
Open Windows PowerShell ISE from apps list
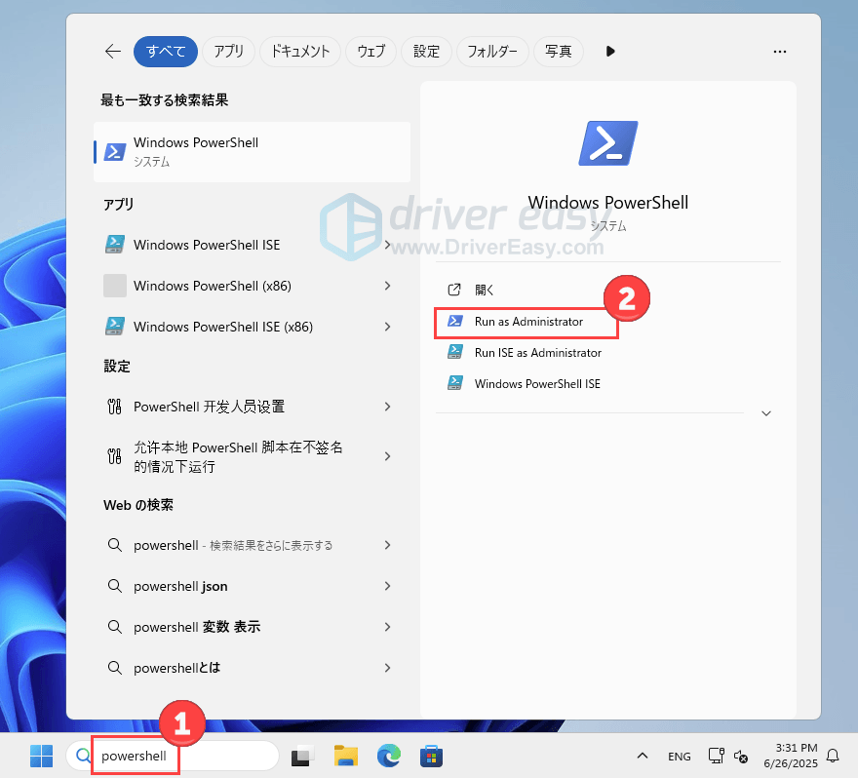click(207, 245)
